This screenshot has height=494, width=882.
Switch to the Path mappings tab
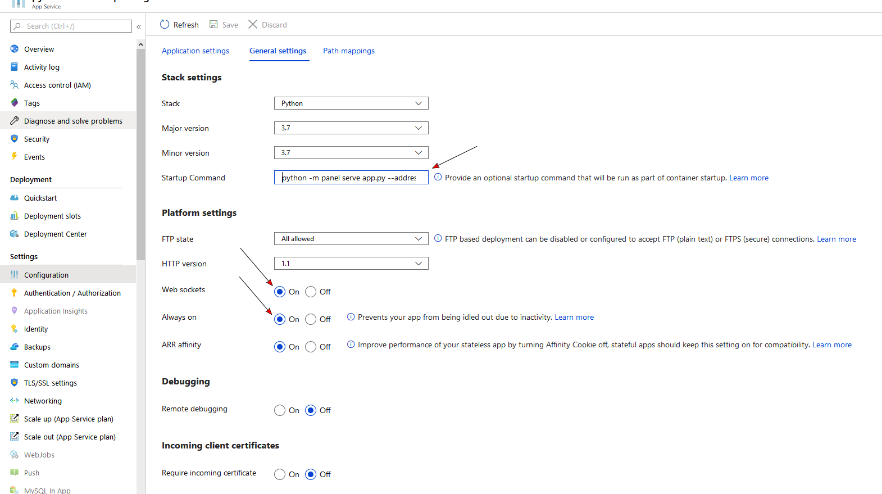pyautogui.click(x=348, y=51)
